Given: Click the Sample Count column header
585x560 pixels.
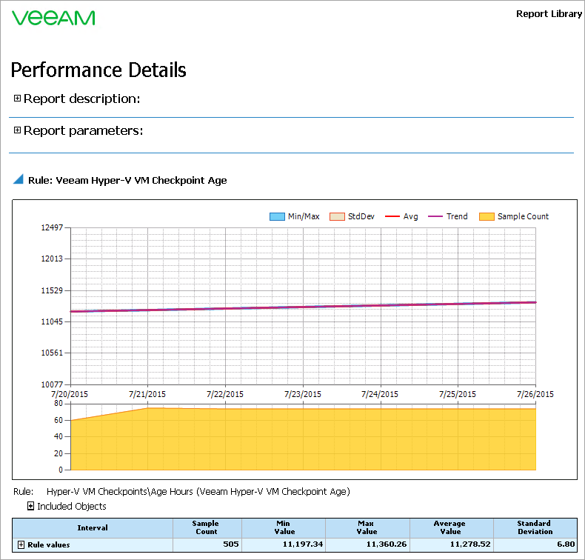Looking at the screenshot, I should click(x=206, y=527).
